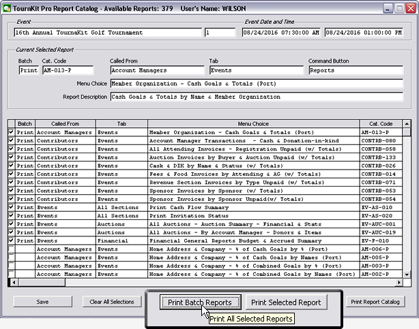Click the horizontal scroll right arrow

(x=399, y=282)
